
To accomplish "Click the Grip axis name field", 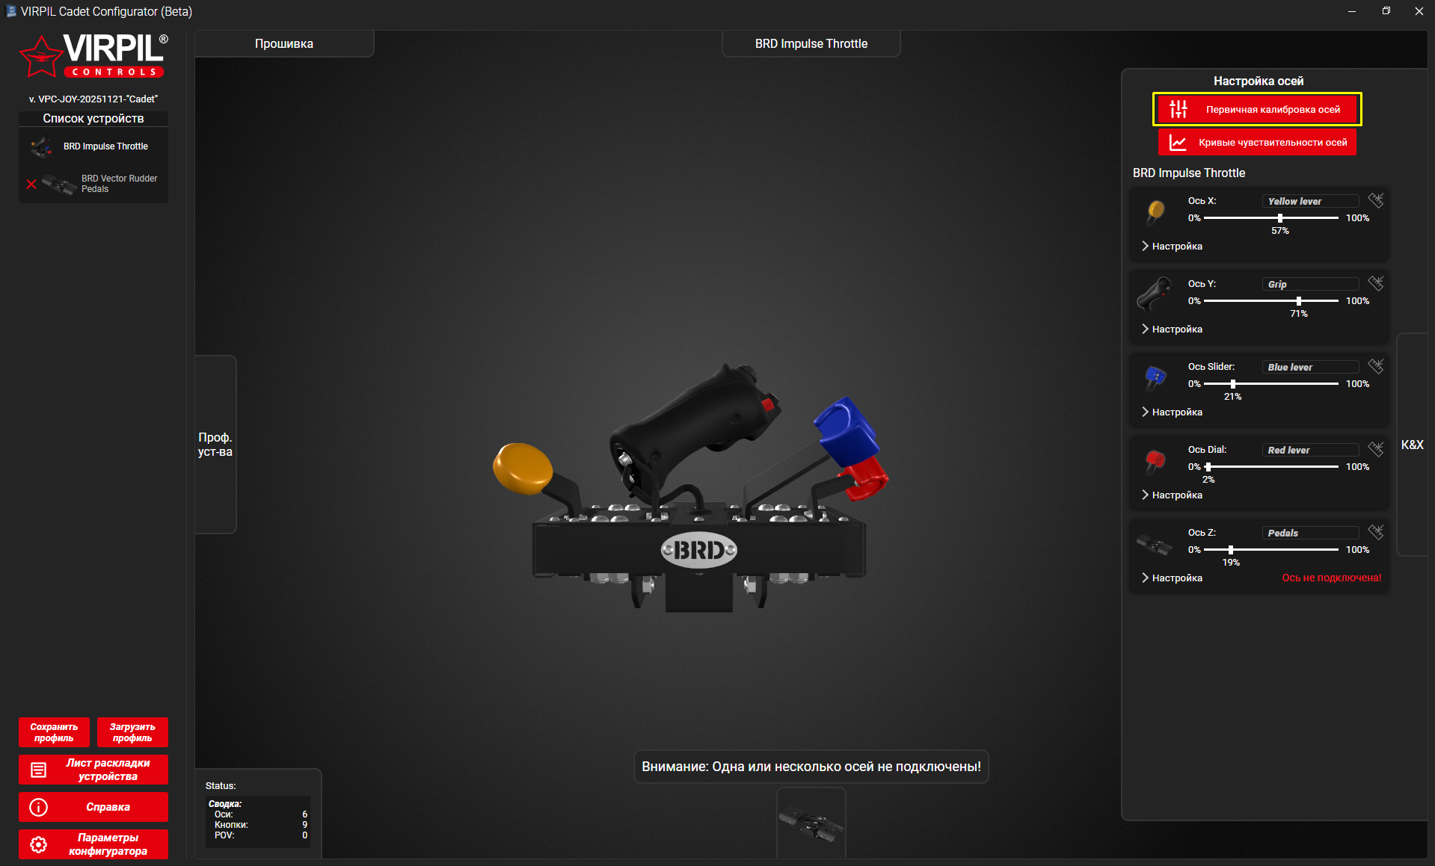I will point(1310,284).
